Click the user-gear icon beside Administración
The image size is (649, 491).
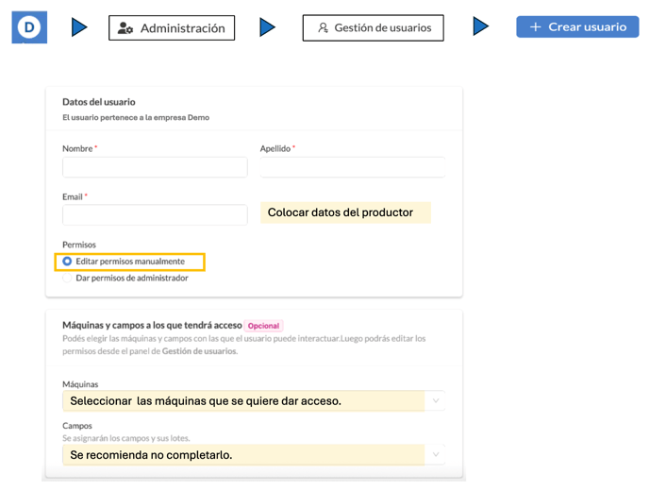pyautogui.click(x=125, y=28)
